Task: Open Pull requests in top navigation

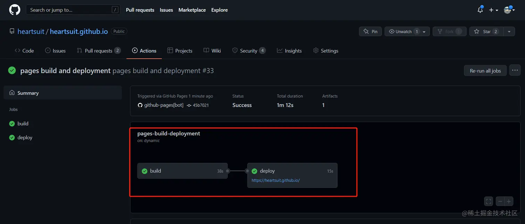Action: pyautogui.click(x=140, y=10)
